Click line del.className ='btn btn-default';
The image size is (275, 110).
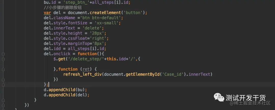point(83,18)
